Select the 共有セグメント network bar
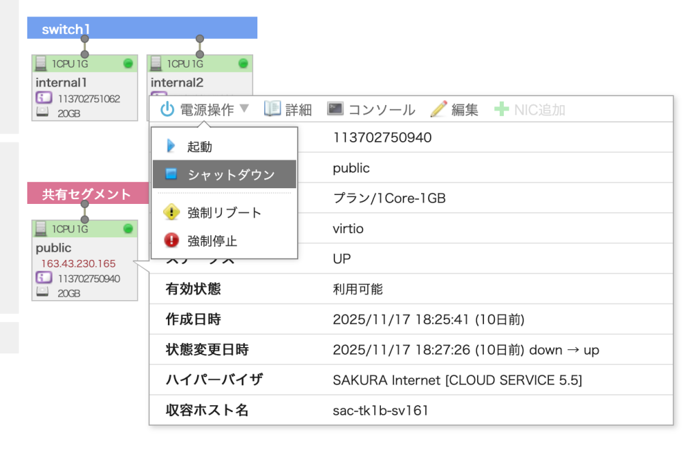Image resolution: width=699 pixels, height=457 pixels. tap(87, 194)
